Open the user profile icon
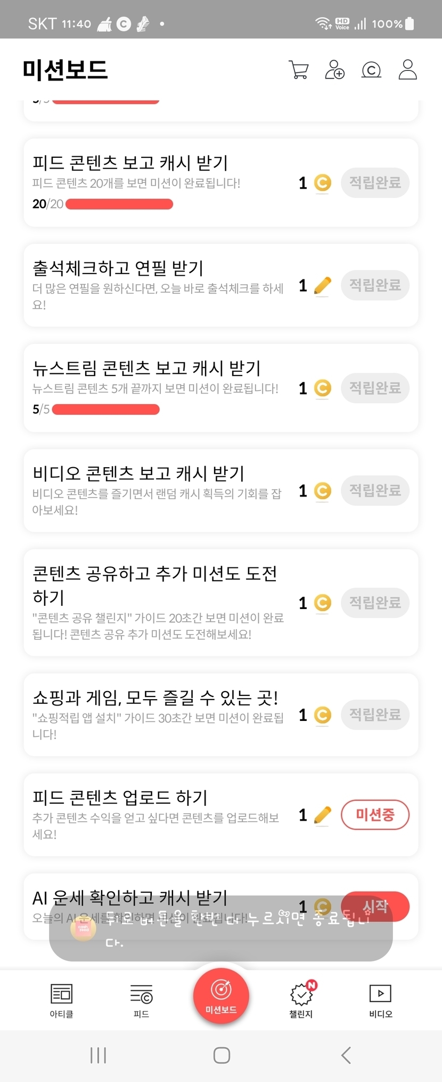 coord(407,70)
